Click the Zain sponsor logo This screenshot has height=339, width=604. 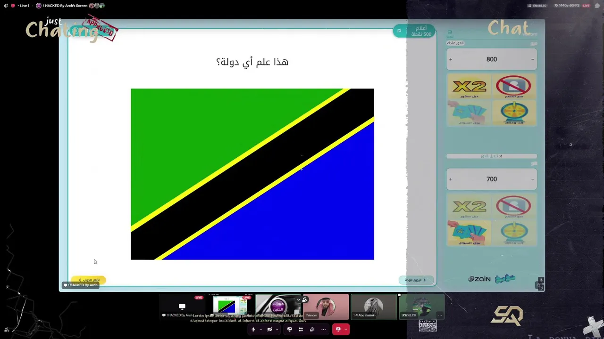tap(479, 279)
